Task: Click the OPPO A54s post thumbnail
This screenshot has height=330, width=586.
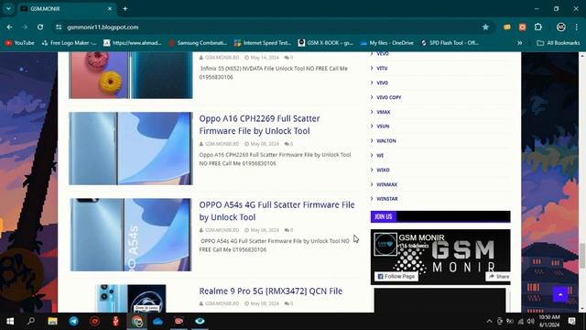Action: [130, 235]
